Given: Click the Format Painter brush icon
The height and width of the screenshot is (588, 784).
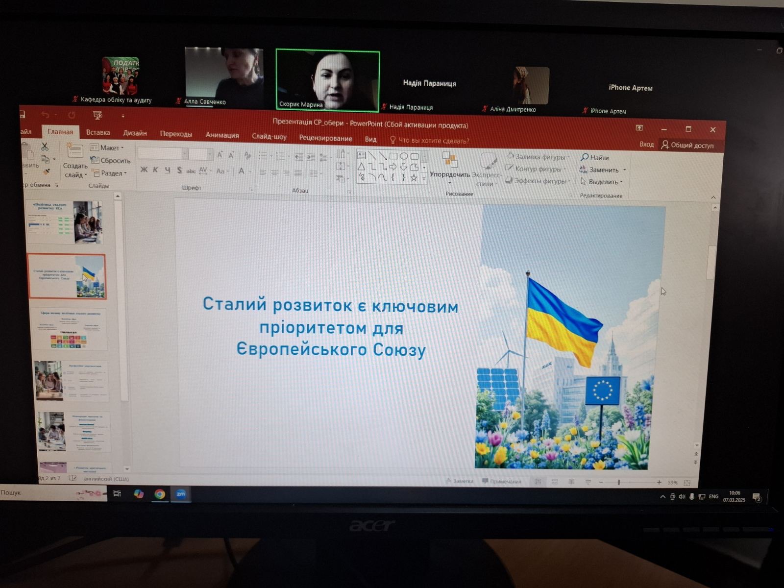Looking at the screenshot, I should click(47, 171).
